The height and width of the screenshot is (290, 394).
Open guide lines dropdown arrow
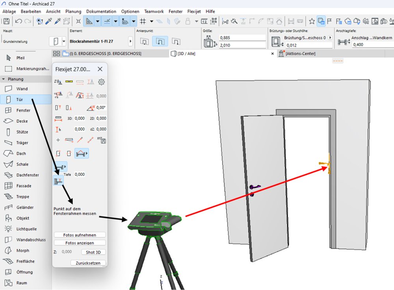pos(97,21)
